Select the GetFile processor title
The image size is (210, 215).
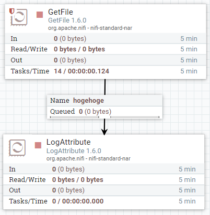tap(61, 12)
